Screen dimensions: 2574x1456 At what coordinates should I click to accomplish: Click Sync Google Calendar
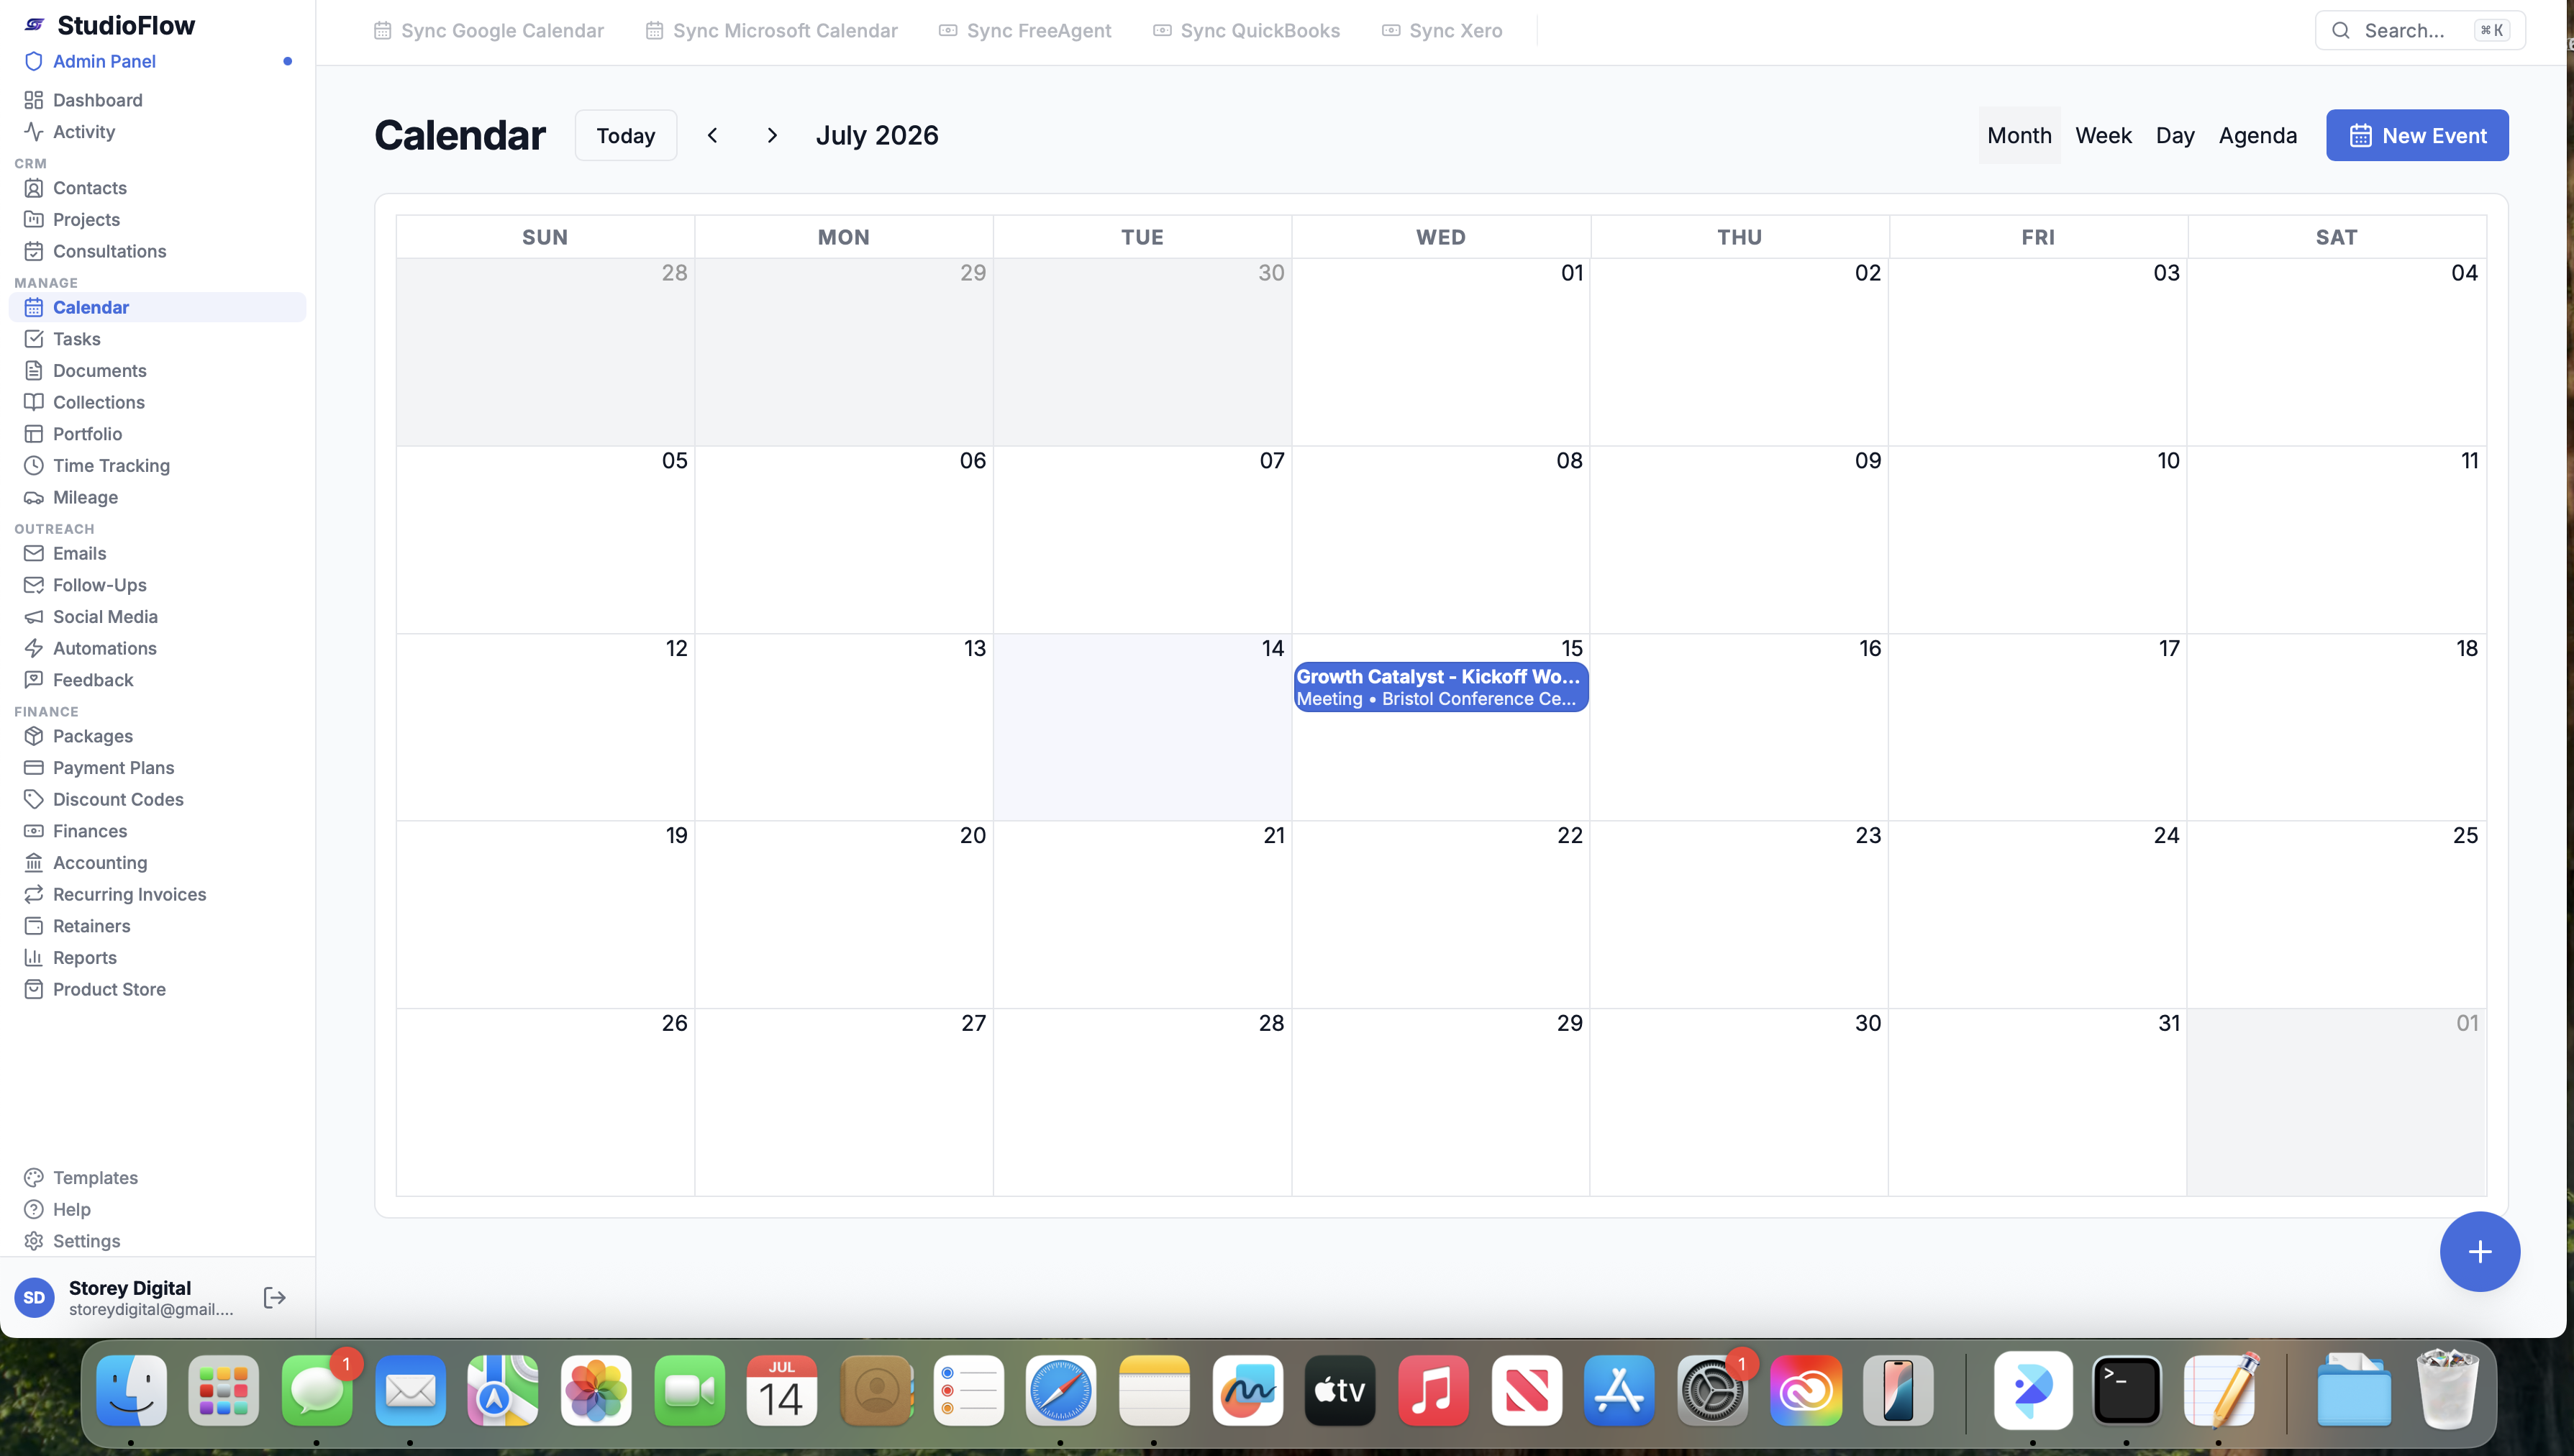489,31
